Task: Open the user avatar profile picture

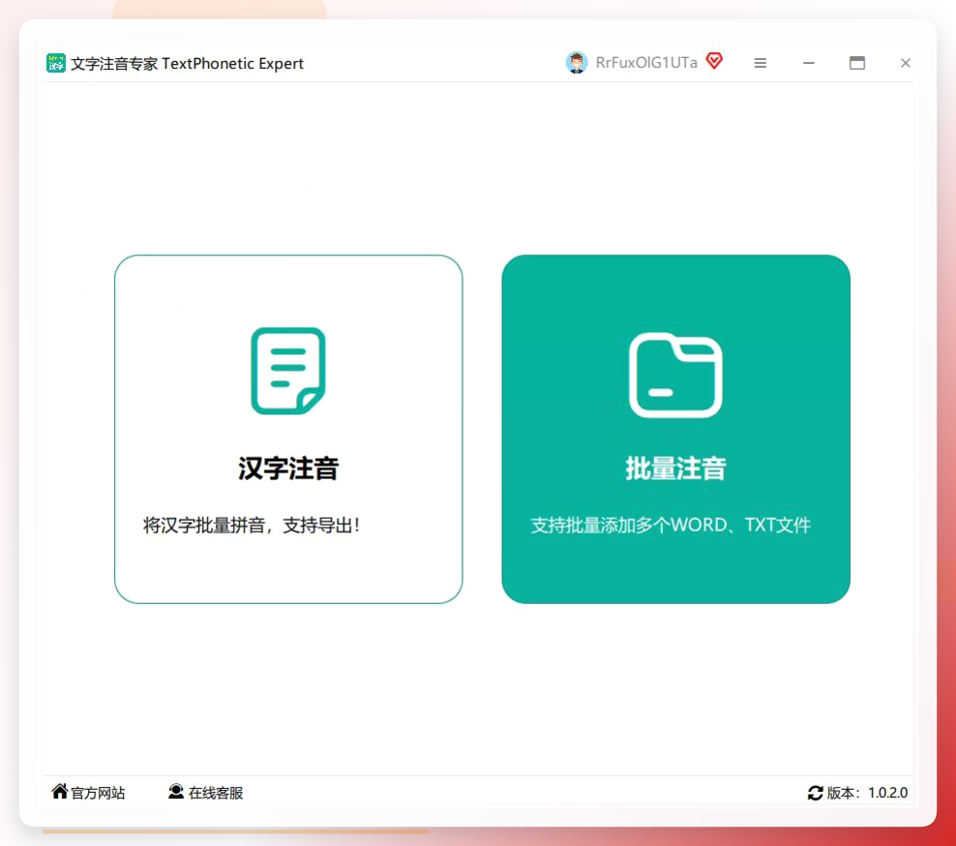Action: 576,62
